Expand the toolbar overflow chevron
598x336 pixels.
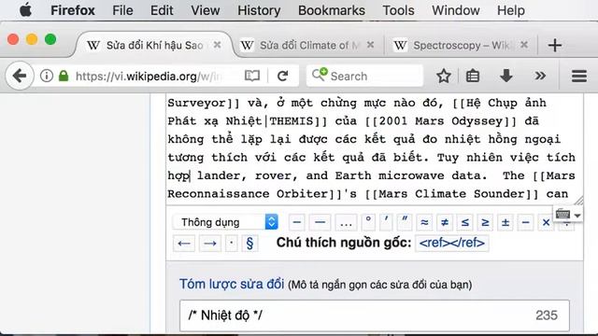tap(540, 76)
